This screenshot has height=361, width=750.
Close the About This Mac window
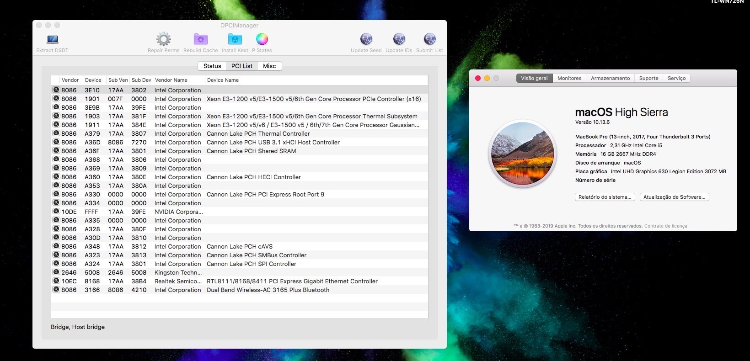pos(478,78)
